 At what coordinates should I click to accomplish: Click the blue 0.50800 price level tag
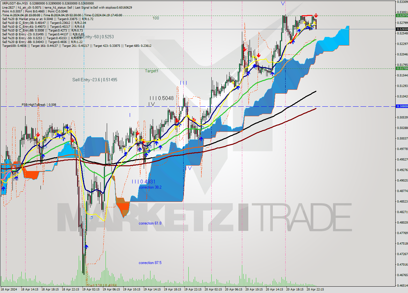(x=402, y=106)
